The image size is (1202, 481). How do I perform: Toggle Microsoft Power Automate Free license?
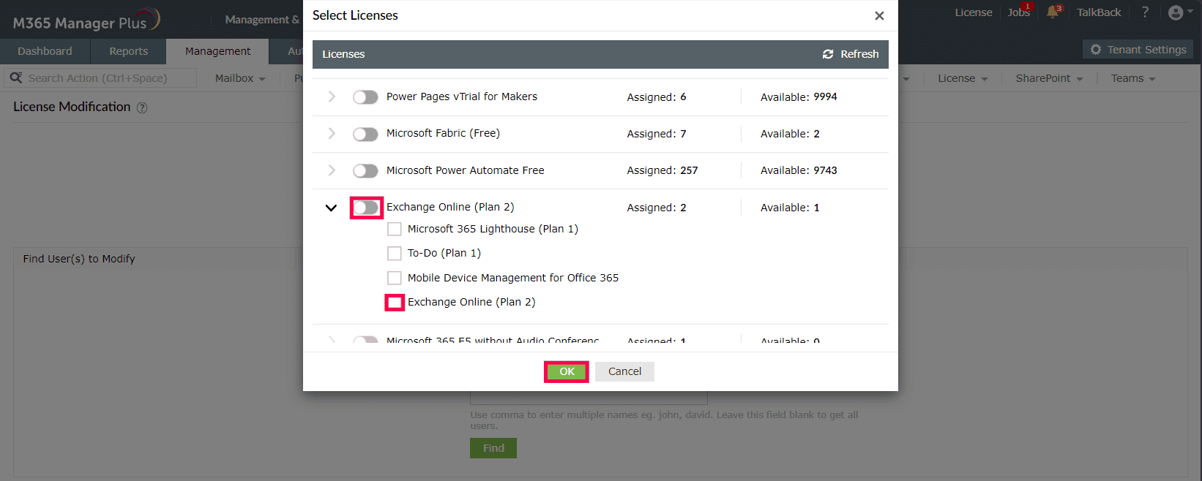[x=365, y=170]
